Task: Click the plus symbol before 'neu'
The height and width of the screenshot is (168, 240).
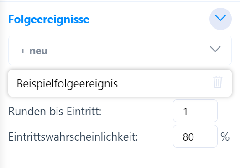Action: (23, 51)
